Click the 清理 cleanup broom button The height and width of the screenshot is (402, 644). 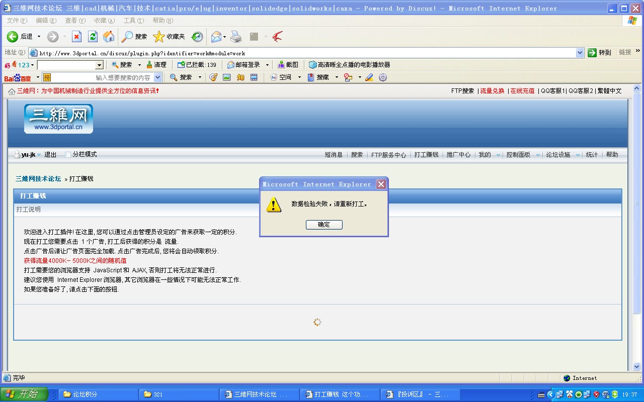coord(156,65)
